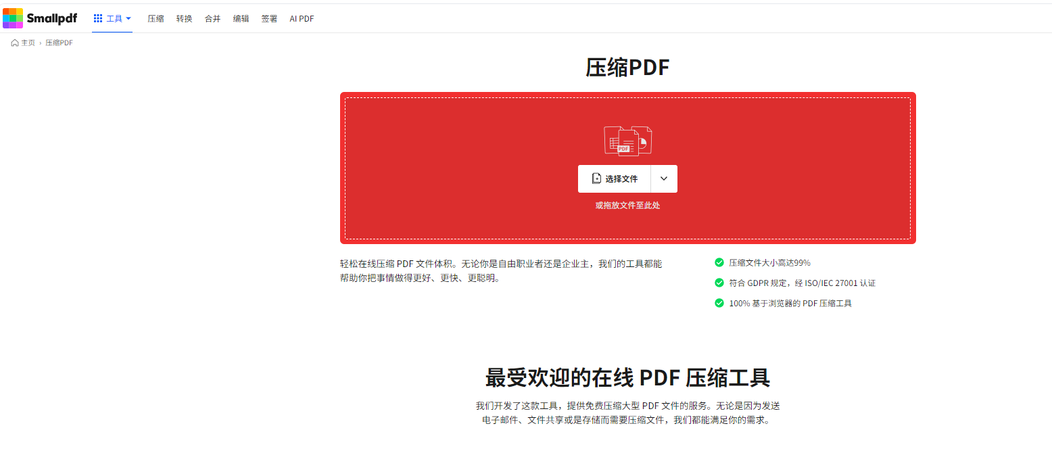Click the Smallpdf colorful logo icon
Screen dimensions: 1052x451
14,18
